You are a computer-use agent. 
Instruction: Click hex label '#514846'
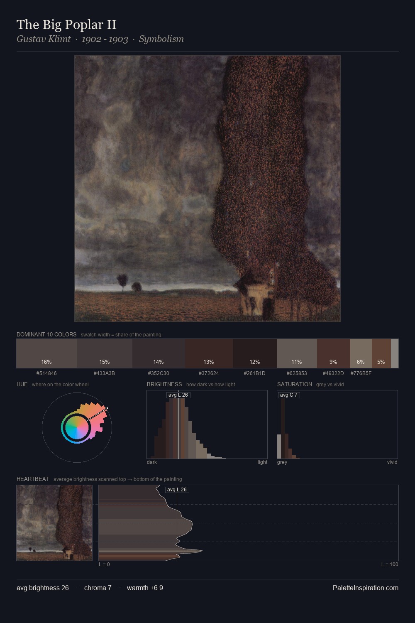[46, 373]
